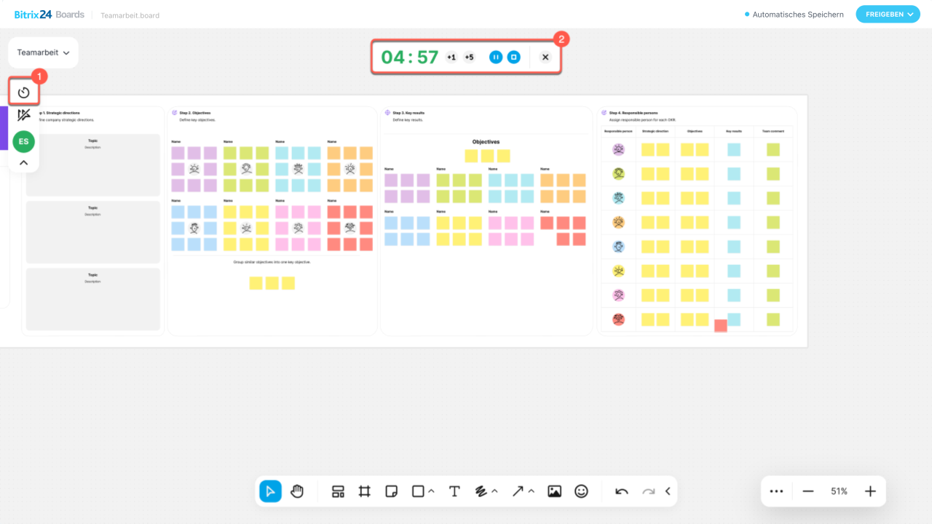Expand the shape tool options chevron
Image resolution: width=932 pixels, height=524 pixels.
(431, 491)
